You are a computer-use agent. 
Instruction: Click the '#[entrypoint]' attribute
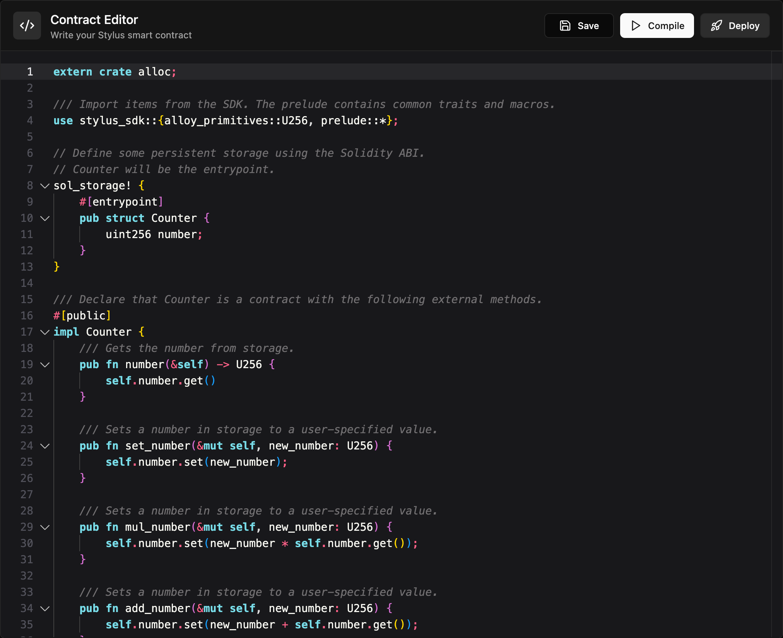[121, 202]
